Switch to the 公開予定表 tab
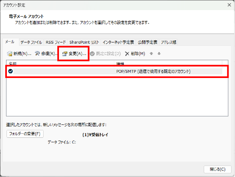 147,42
